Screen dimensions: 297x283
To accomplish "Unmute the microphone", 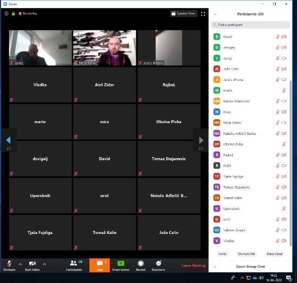I will point(9,265).
